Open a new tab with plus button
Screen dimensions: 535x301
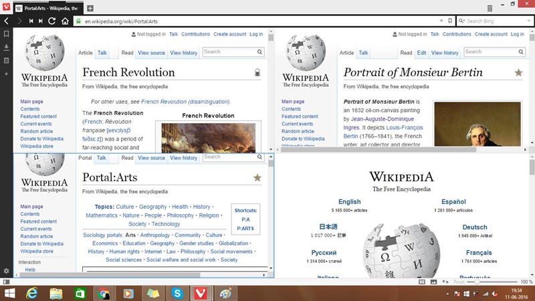coord(90,8)
